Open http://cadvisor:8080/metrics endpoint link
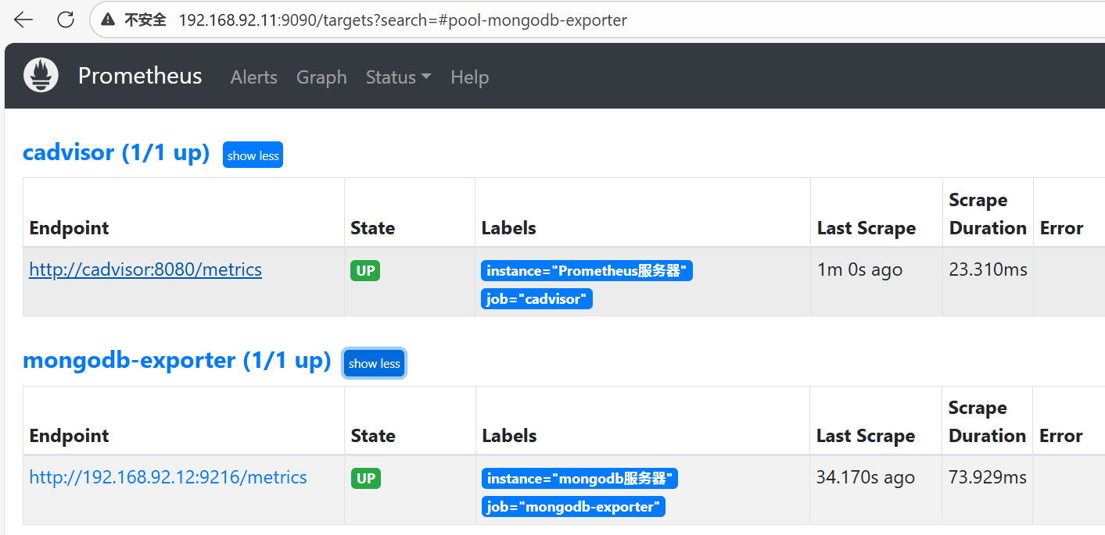Screen dimensions: 1105x535 coord(145,269)
